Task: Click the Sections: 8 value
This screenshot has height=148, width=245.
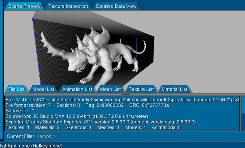Action: [x=68, y=105]
